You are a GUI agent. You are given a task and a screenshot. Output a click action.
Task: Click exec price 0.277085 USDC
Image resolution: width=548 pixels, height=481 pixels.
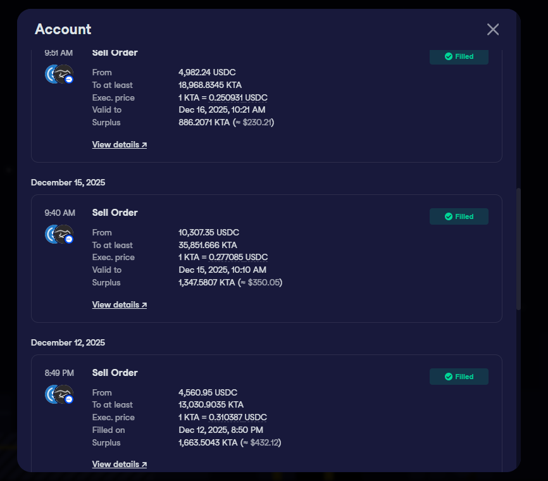pos(238,258)
